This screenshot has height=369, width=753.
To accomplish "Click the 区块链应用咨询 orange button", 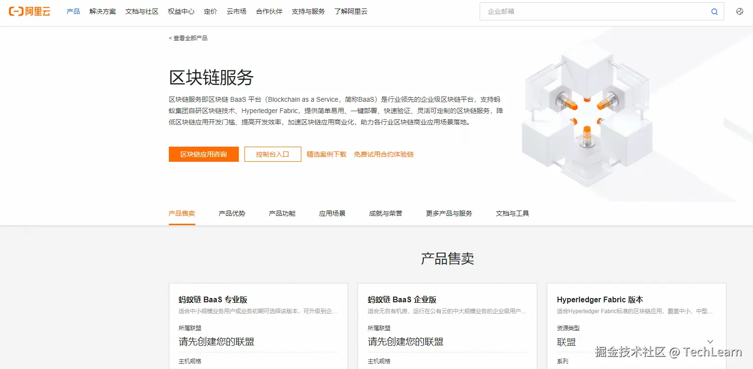I will [204, 154].
